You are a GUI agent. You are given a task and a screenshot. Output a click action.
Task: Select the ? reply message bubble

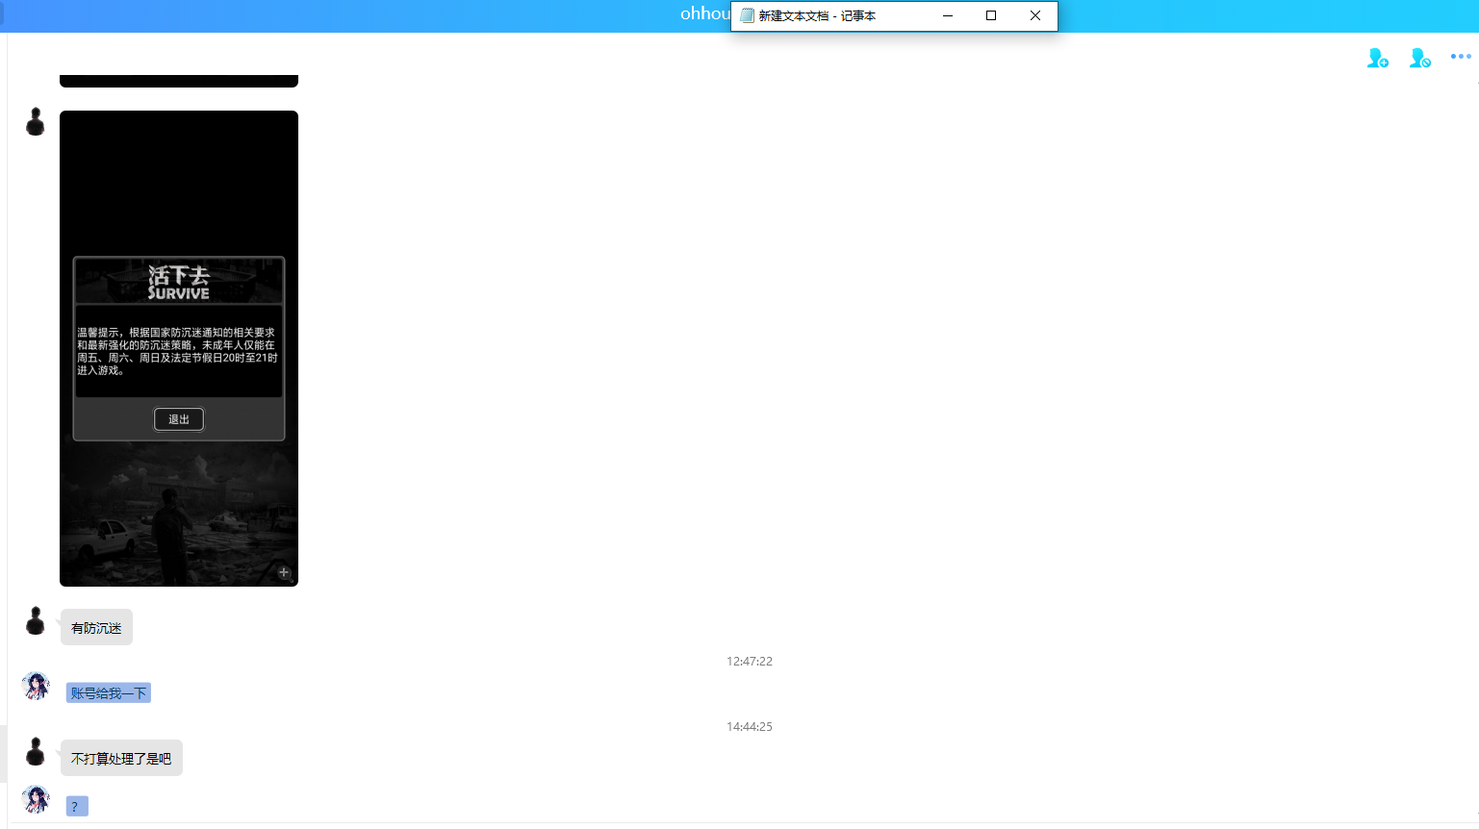click(77, 806)
